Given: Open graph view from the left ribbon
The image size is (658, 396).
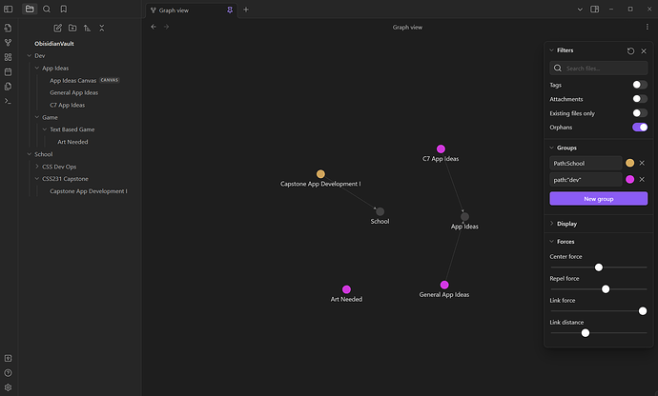Looking at the screenshot, I should pyautogui.click(x=9, y=43).
